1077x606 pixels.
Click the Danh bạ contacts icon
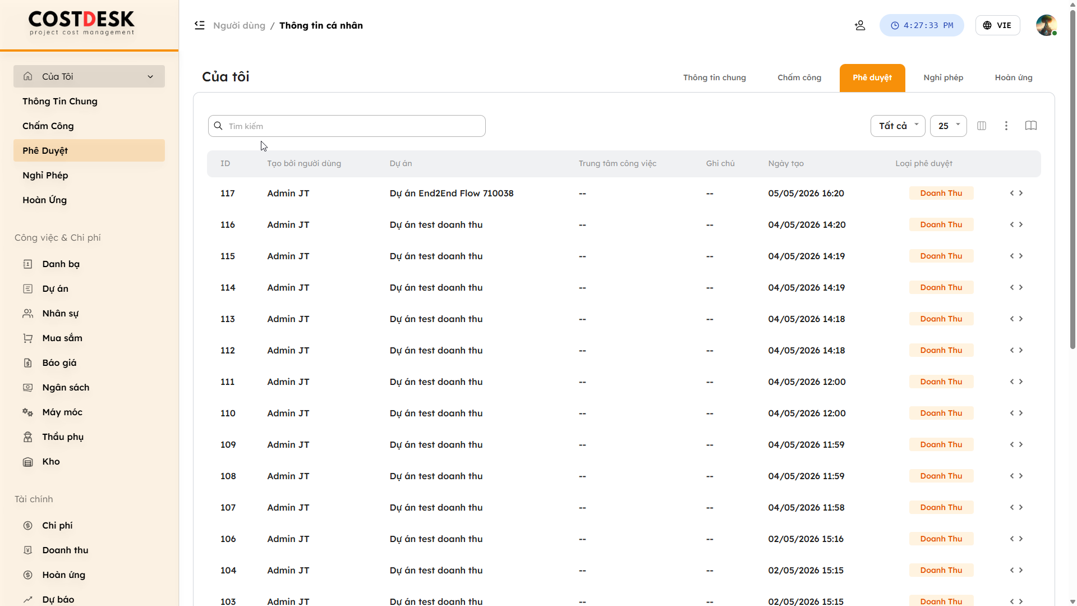click(27, 264)
